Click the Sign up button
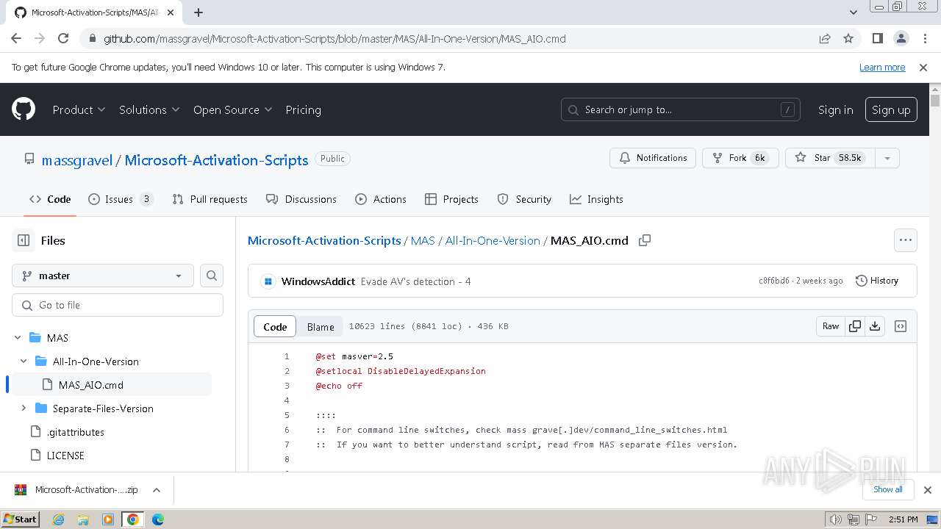 pyautogui.click(x=891, y=109)
